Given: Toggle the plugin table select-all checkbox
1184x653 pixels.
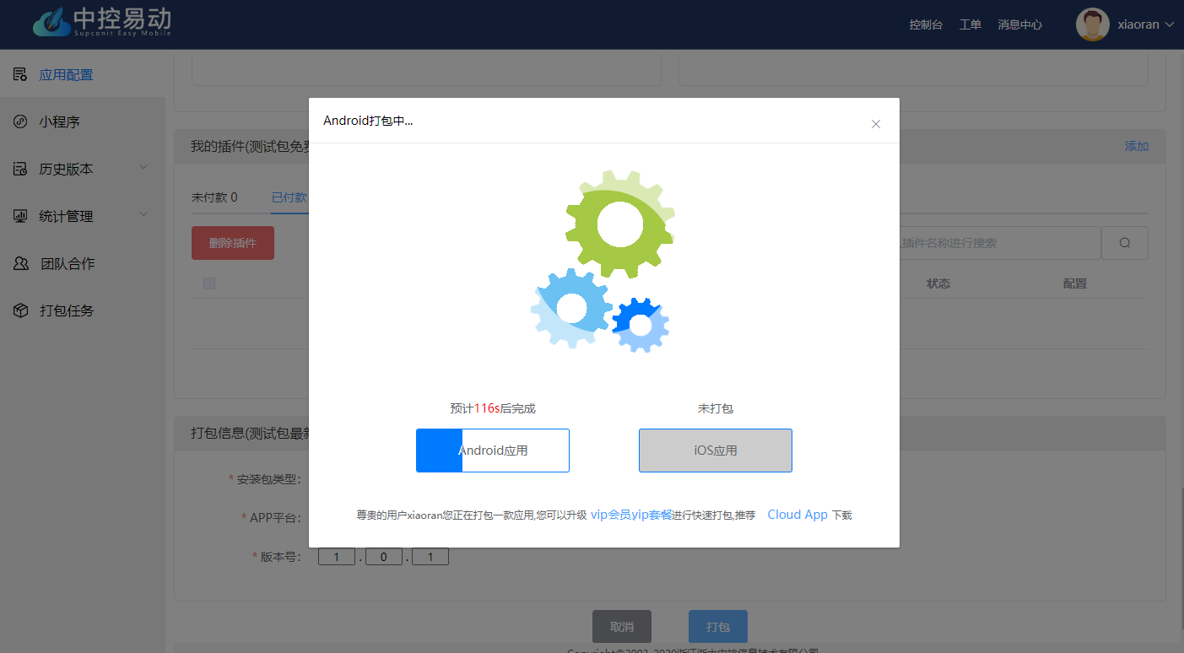Looking at the screenshot, I should pos(209,283).
